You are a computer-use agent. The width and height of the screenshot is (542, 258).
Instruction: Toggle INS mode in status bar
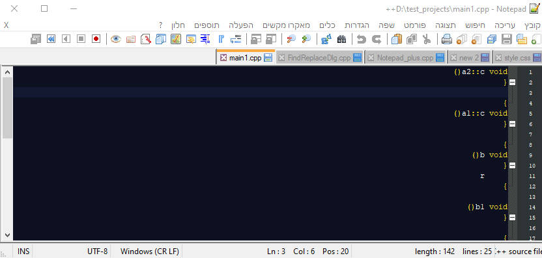(23, 252)
